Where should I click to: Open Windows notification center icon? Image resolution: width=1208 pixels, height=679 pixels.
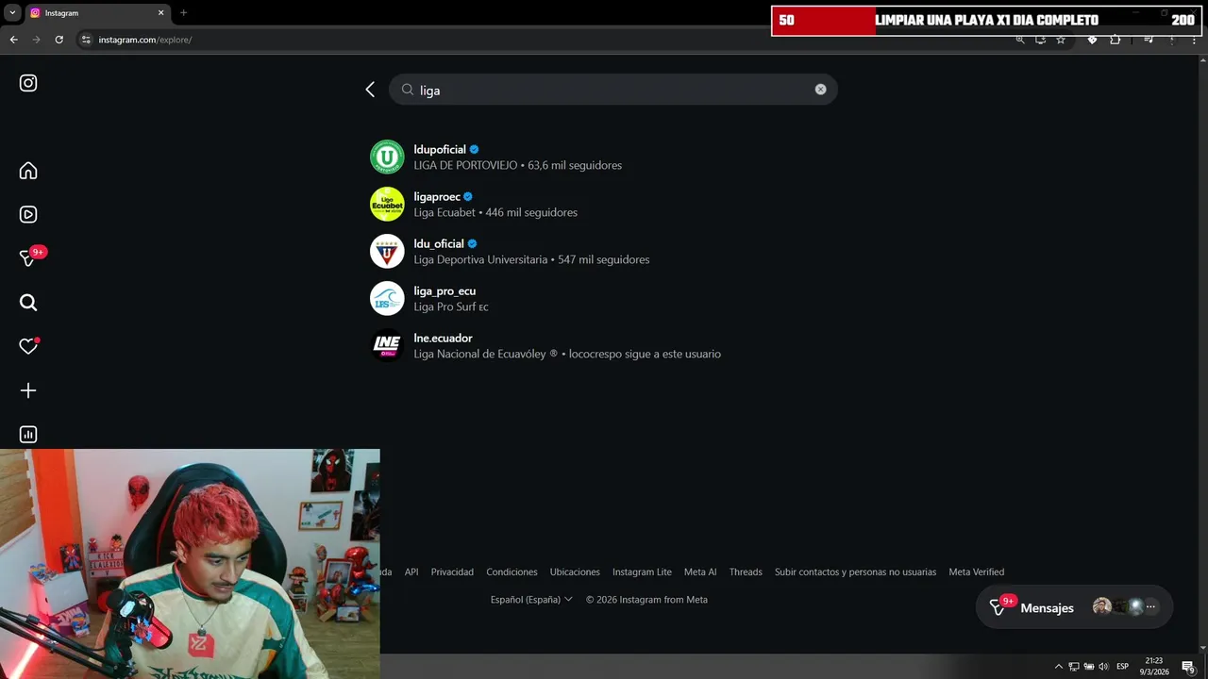point(1188,667)
